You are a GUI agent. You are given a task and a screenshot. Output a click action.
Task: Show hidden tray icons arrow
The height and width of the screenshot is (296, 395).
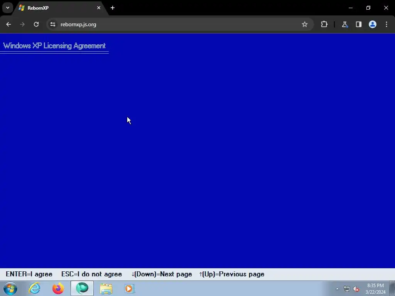coord(337,289)
